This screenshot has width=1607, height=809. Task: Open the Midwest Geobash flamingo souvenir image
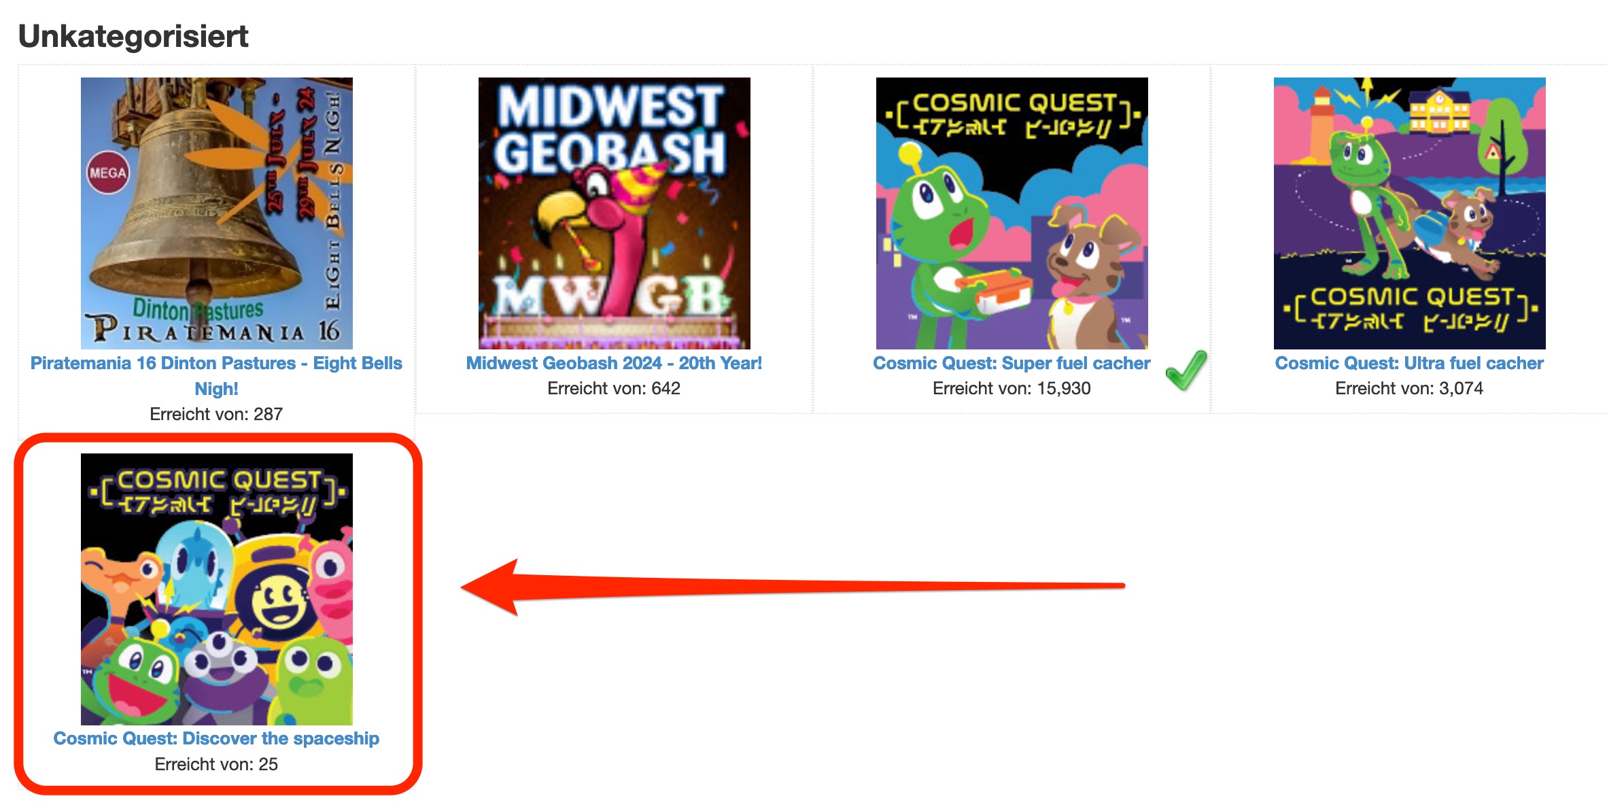615,213
